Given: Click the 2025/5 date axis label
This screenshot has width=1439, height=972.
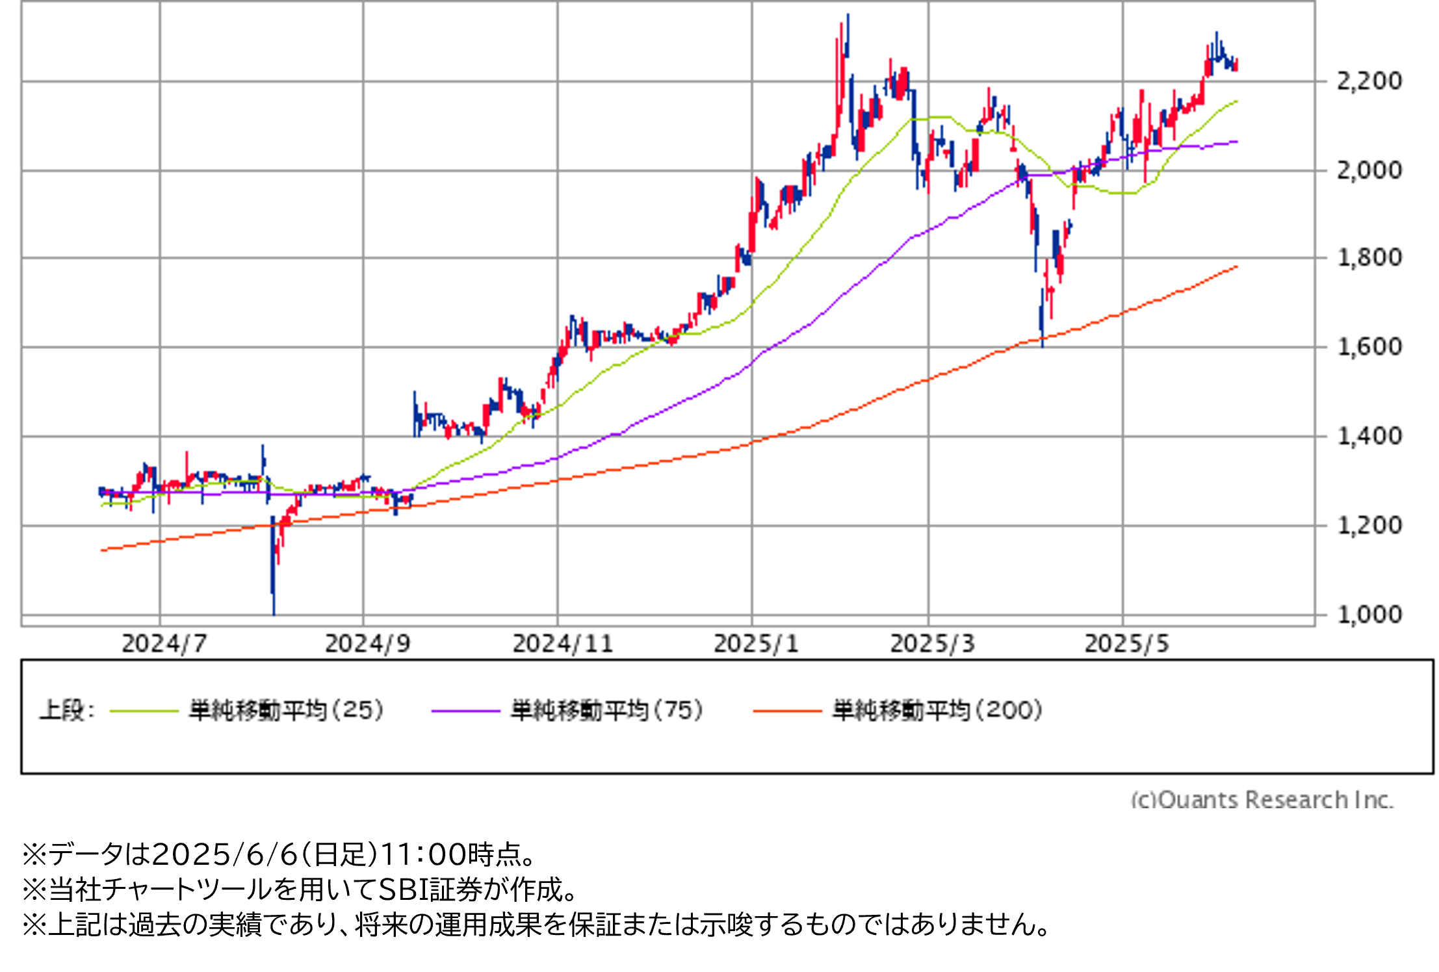Looking at the screenshot, I should coord(1126,644).
